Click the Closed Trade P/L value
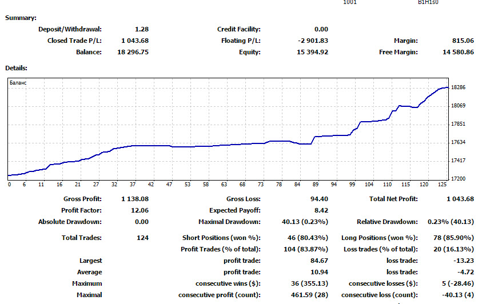 coord(135,41)
